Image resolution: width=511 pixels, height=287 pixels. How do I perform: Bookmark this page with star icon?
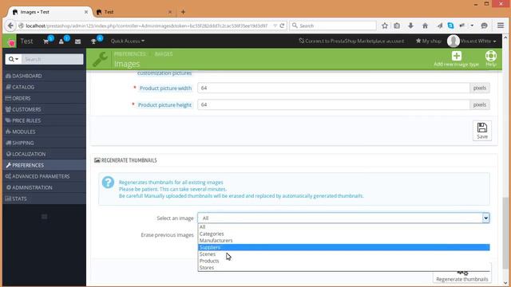385,26
